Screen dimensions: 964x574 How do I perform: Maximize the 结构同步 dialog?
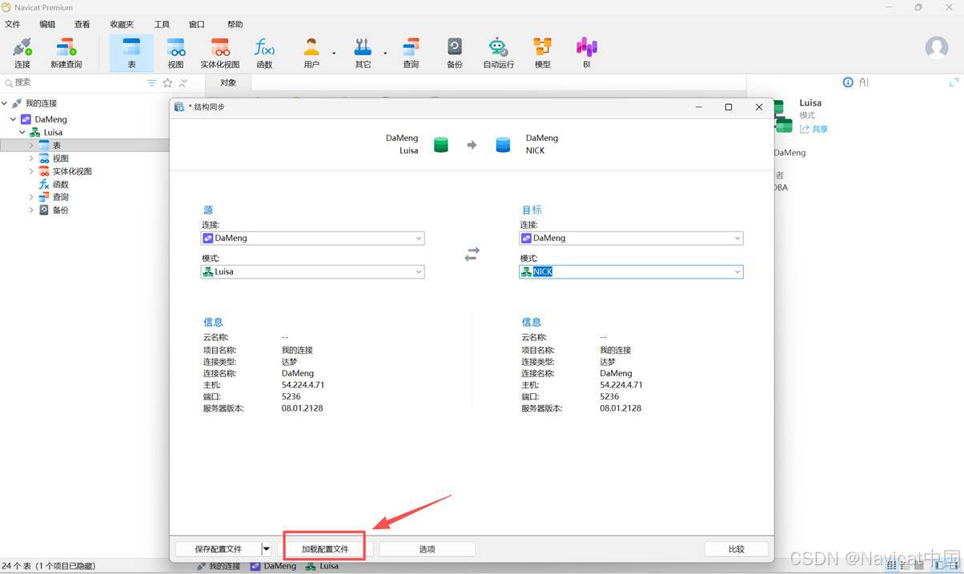coord(729,107)
